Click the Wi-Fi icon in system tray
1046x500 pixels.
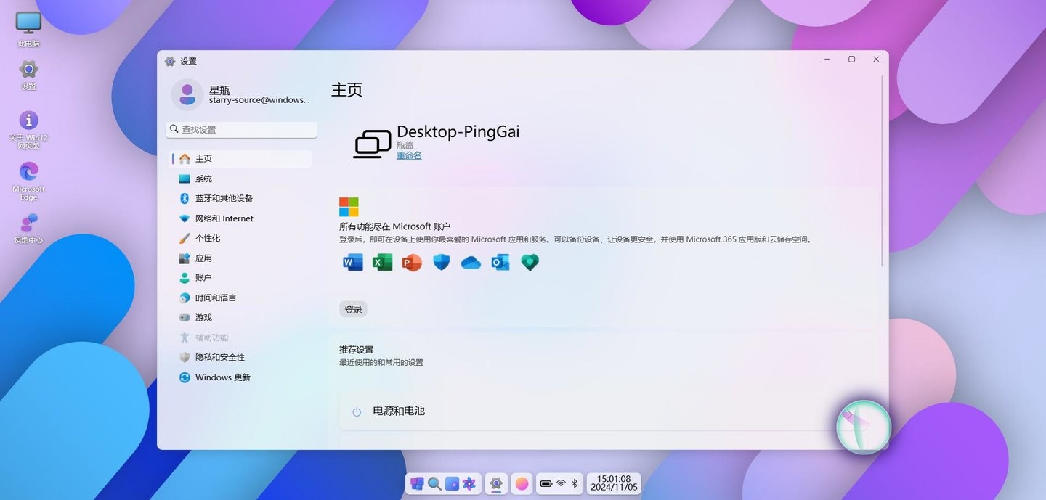[561, 483]
